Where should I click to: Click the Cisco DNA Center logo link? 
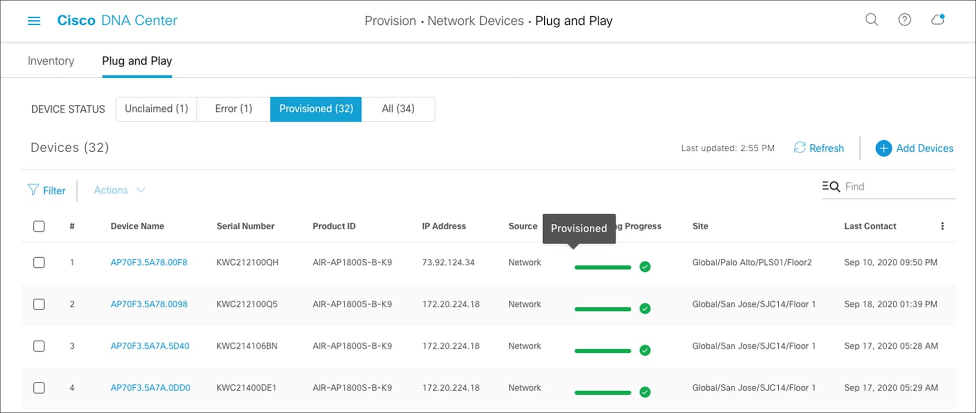coord(117,21)
